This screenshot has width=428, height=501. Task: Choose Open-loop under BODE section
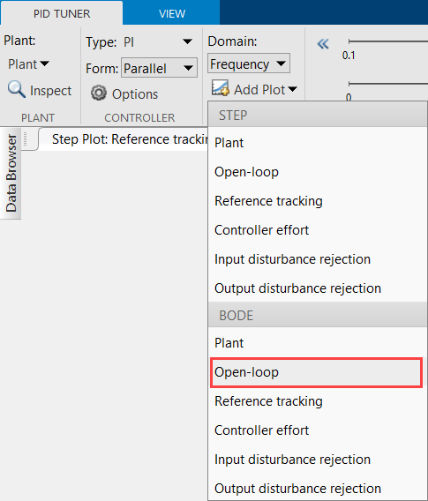pos(317,372)
